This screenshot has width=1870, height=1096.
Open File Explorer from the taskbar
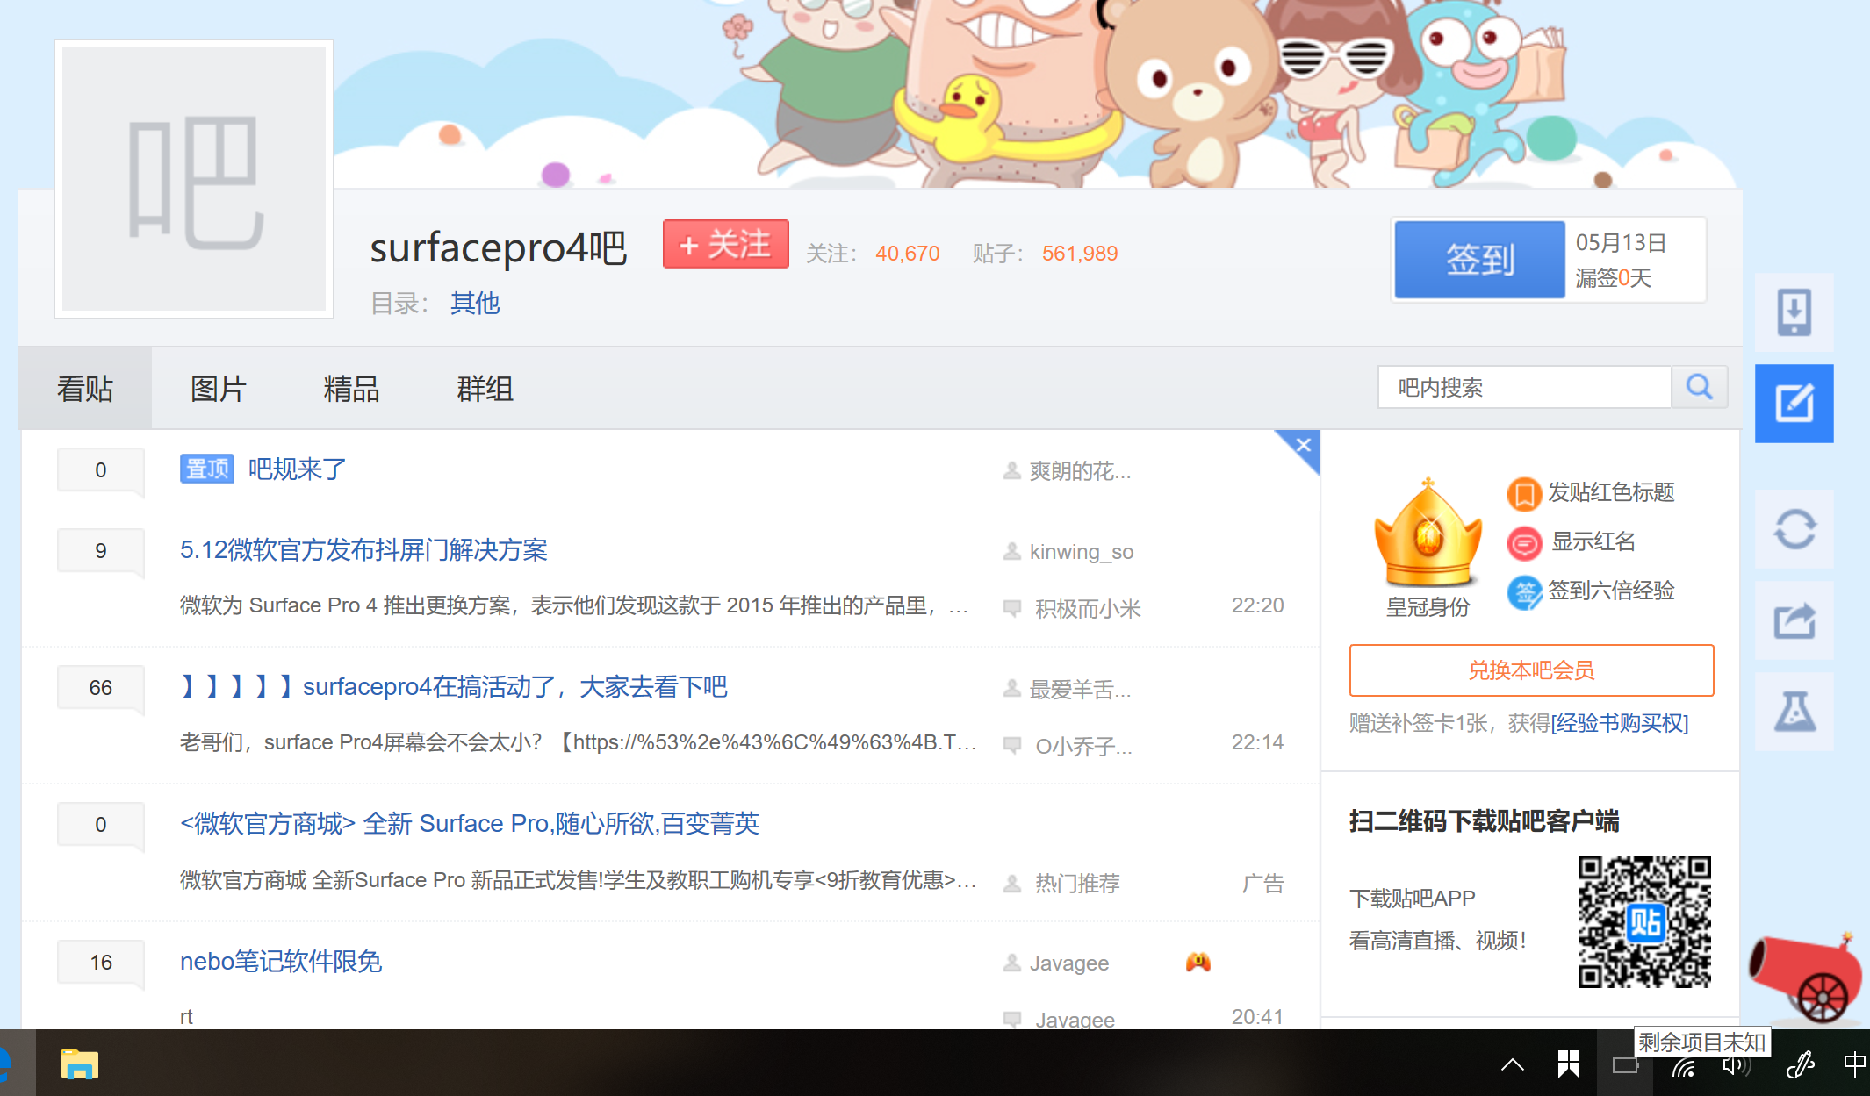point(80,1064)
